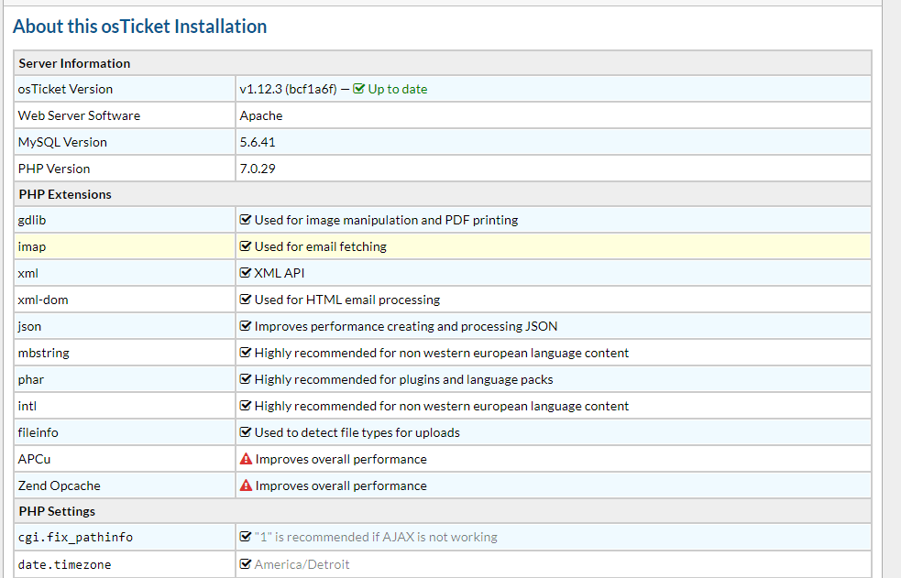Click the check icon in the gdlib row
Screen dimensions: 901x578
(246, 220)
